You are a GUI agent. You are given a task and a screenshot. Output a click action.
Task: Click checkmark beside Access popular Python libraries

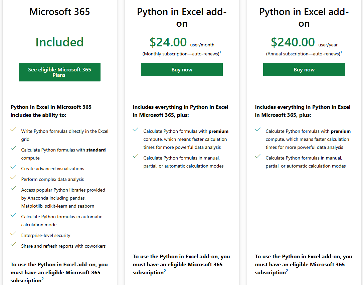coord(13,188)
